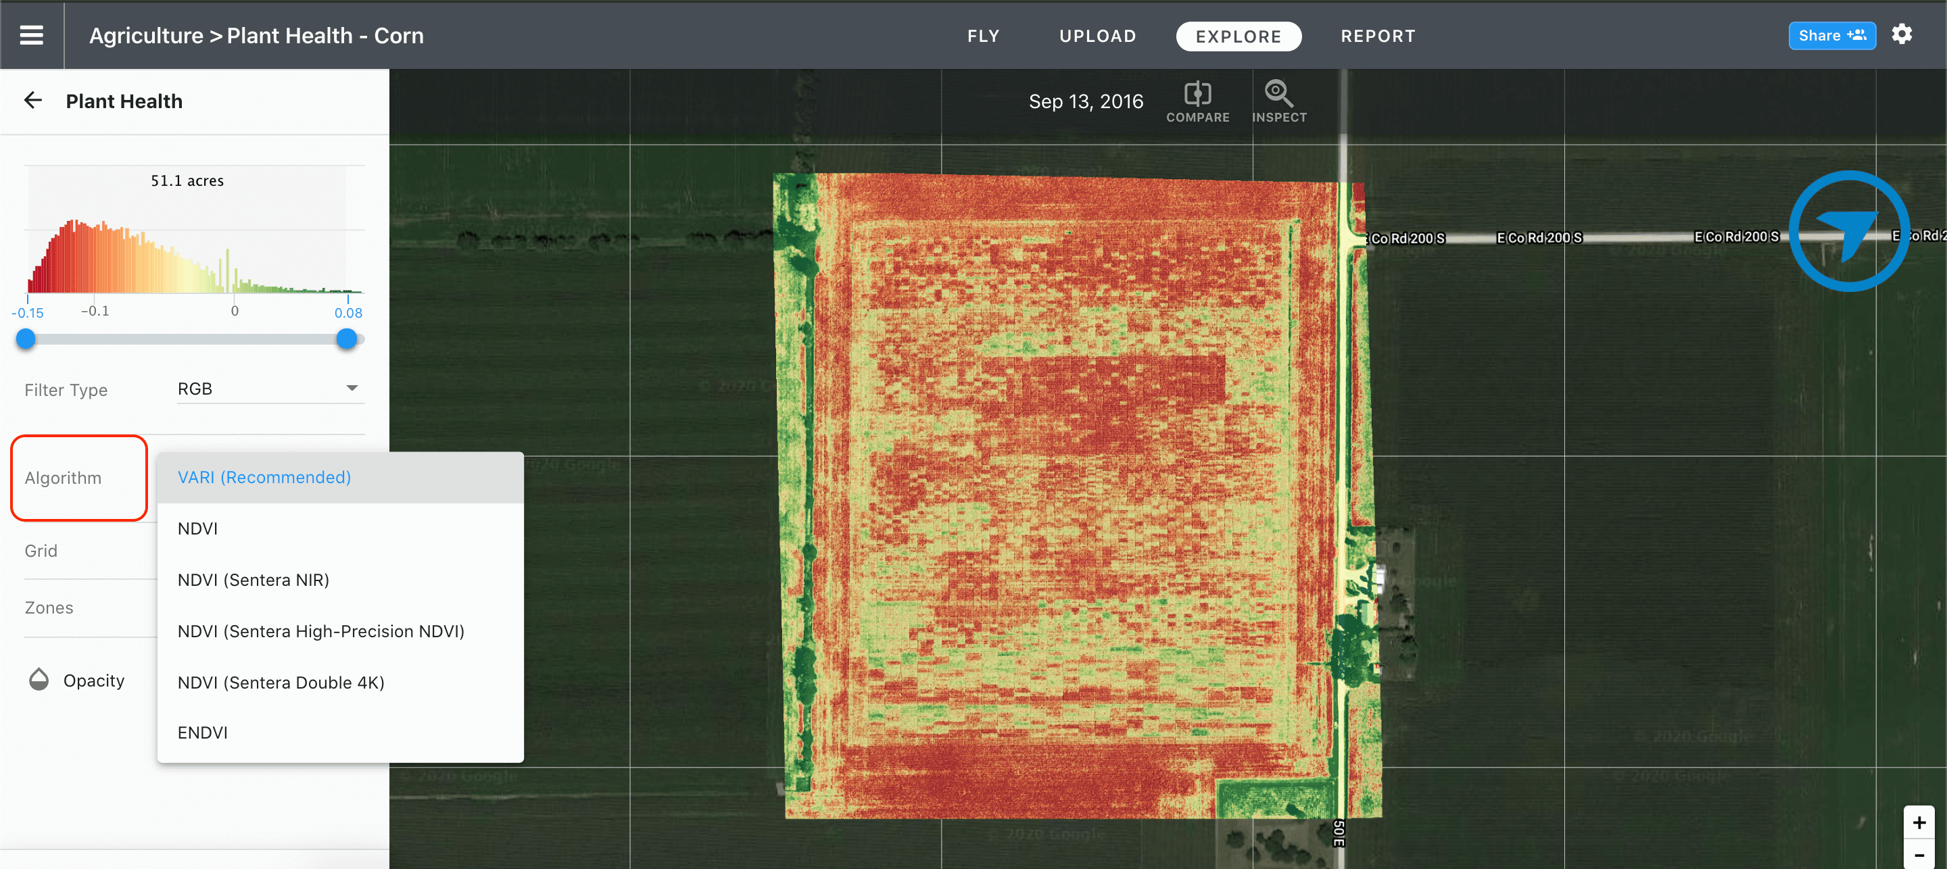This screenshot has width=1947, height=869.
Task: Click the left histogram range handle
Action: pos(26,339)
